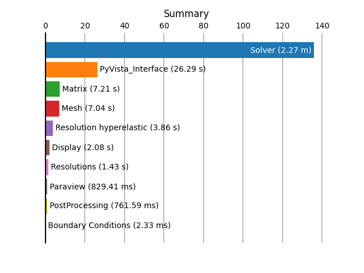The height and width of the screenshot is (273, 364).
Task: Click the brown Display bar
Action: point(48,147)
